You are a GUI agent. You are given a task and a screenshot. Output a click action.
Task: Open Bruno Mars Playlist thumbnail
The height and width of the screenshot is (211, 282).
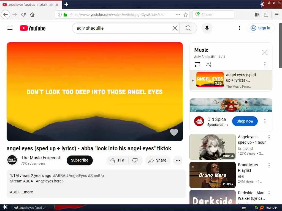coord(213,175)
